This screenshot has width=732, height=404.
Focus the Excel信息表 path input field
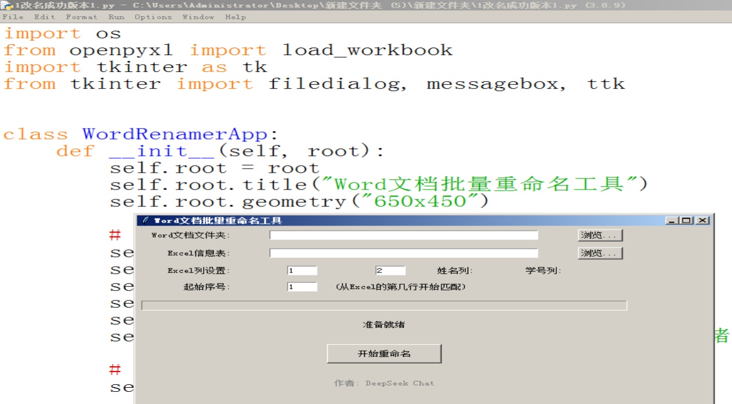click(403, 253)
